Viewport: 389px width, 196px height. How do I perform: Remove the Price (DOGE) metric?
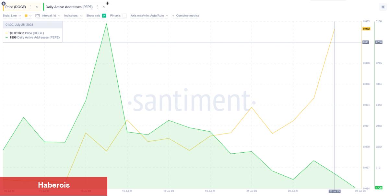click(x=37, y=7)
